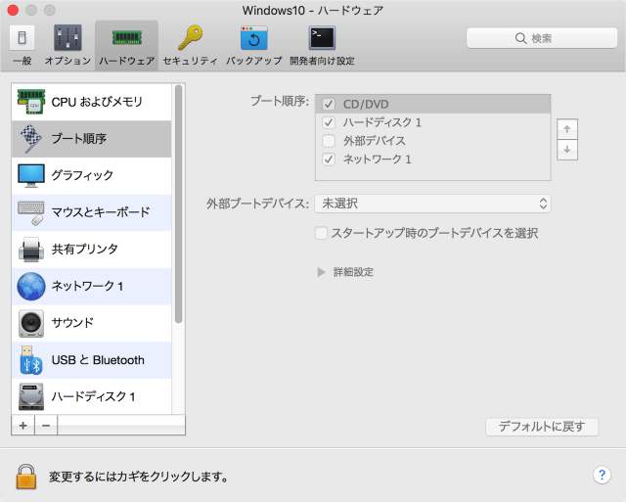Click the lock icon to allow changes
This screenshot has height=502, width=626.
click(25, 477)
